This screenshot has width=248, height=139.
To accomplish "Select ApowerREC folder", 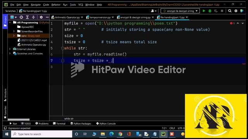I will (x=28, y=27).
